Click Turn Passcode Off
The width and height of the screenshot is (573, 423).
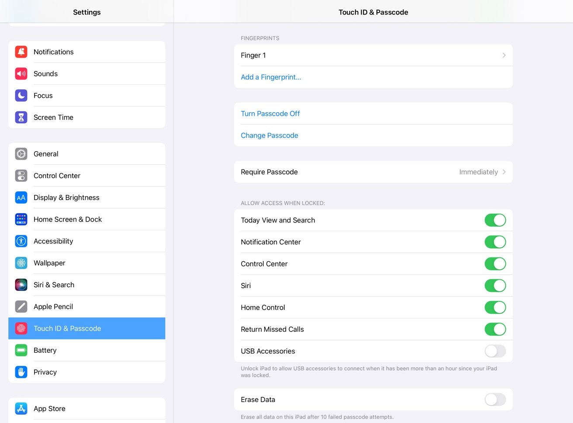click(270, 114)
